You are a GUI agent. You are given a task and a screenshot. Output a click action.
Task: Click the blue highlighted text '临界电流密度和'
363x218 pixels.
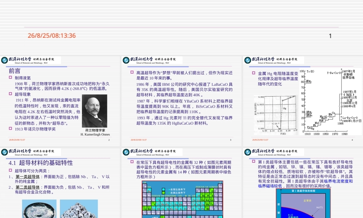click(338, 181)
